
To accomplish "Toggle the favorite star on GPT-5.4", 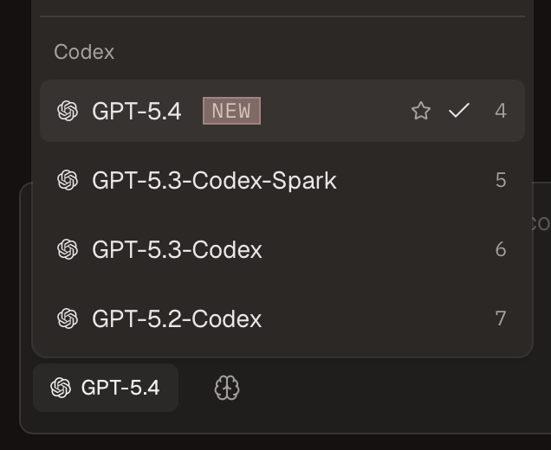I will (x=421, y=111).
